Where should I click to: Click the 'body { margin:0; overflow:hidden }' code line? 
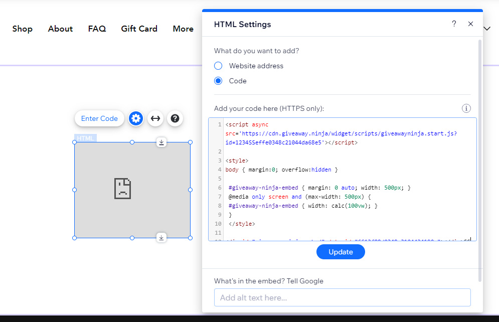click(282, 170)
